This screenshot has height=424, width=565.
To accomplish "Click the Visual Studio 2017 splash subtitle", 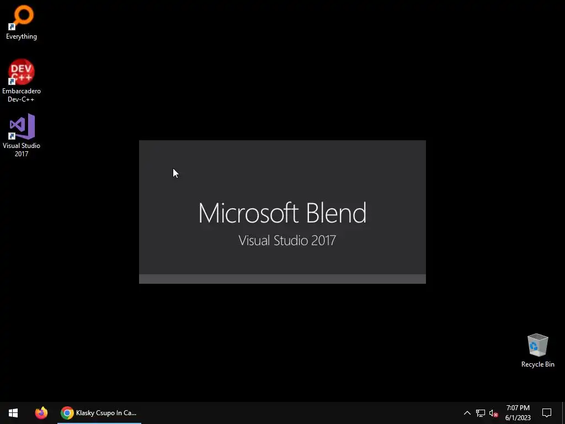I will click(x=287, y=241).
